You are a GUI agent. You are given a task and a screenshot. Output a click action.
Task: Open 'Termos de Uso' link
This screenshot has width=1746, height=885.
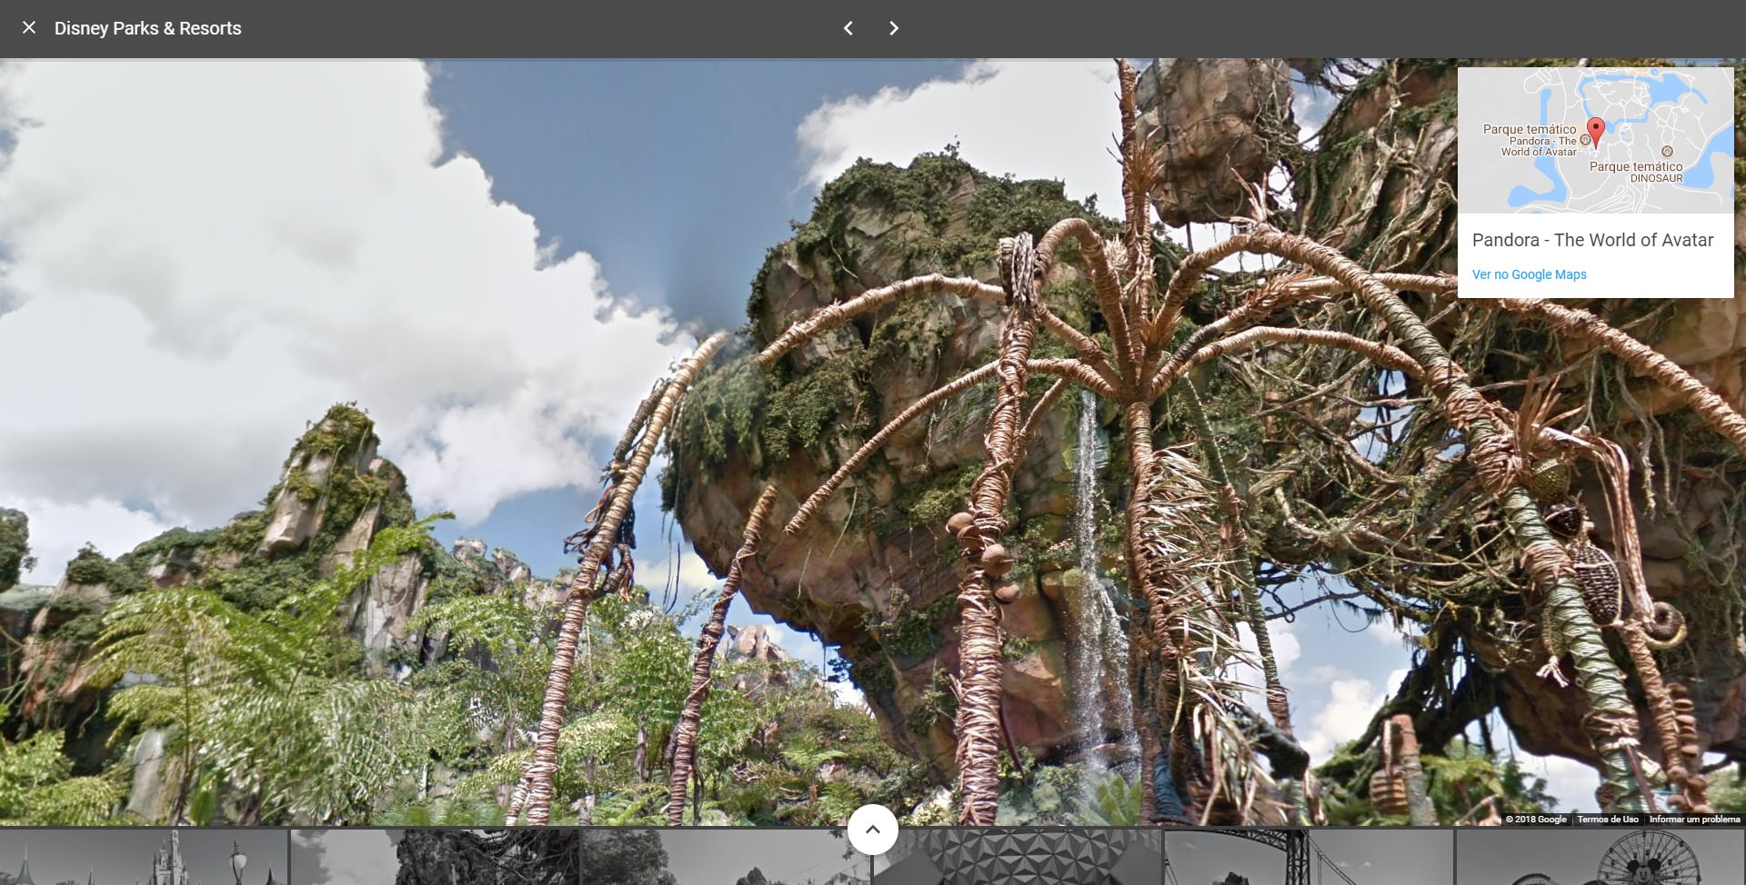point(1608,820)
